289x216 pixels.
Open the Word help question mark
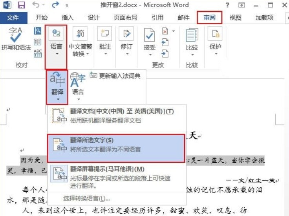(228, 5)
